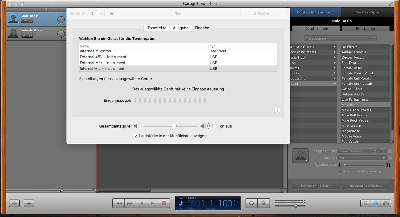
Task: Click the Instrument löschen button
Action: 316,186
